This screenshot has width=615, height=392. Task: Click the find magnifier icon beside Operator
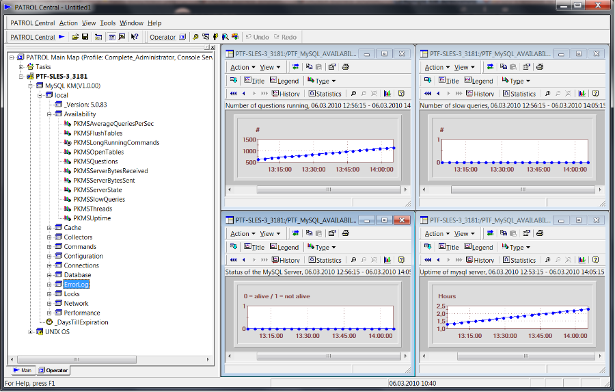point(195,37)
